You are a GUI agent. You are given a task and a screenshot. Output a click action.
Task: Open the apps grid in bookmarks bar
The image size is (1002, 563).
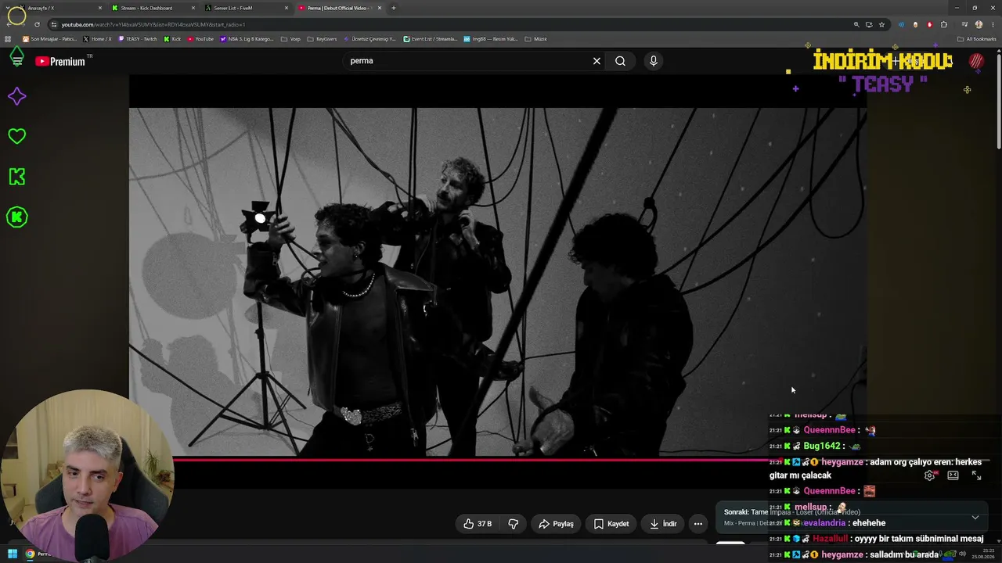[x=9, y=39]
